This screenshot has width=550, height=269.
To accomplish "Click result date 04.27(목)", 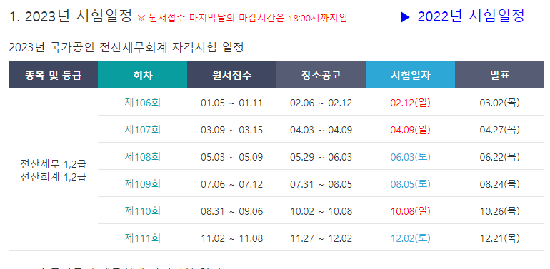I will pyautogui.click(x=499, y=131).
